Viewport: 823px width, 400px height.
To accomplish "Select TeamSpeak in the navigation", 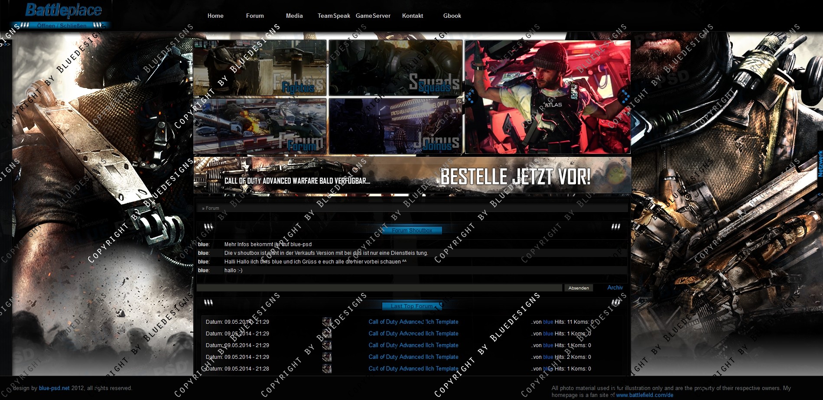I will tap(334, 16).
